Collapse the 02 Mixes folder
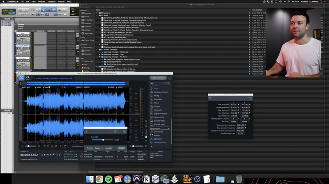 [97, 16]
